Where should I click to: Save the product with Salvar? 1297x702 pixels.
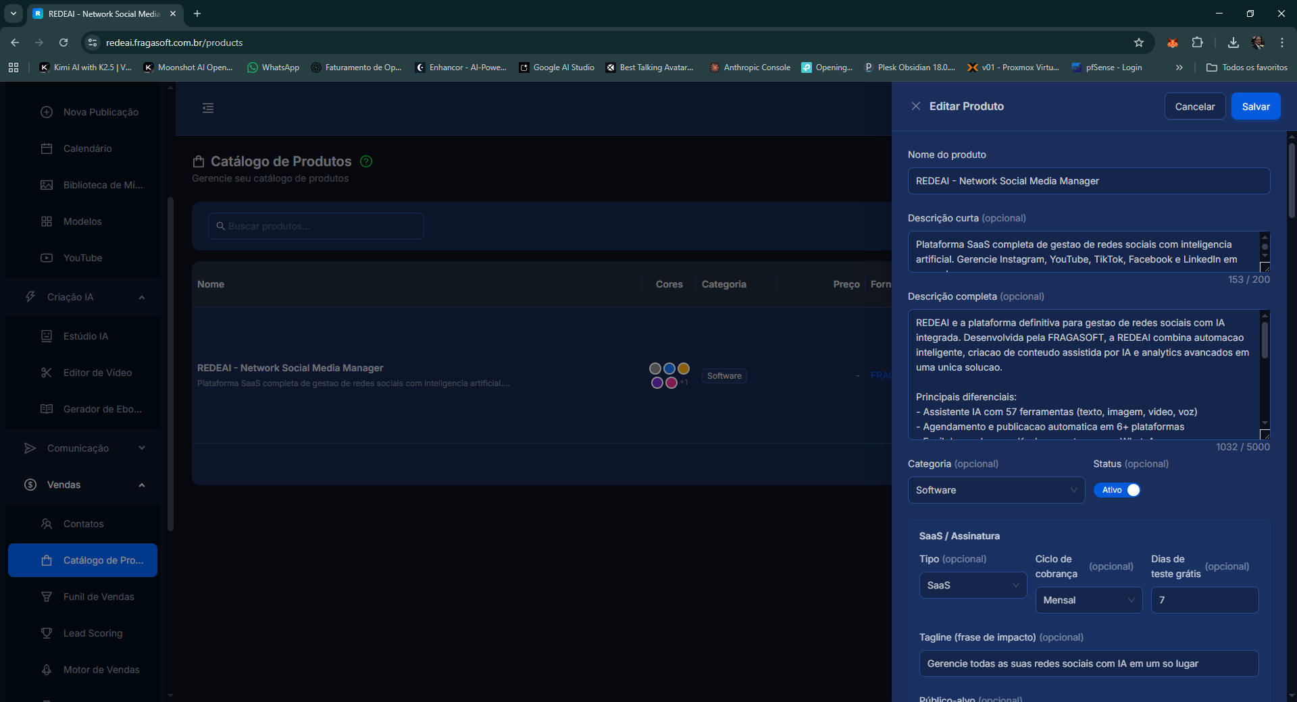point(1256,107)
